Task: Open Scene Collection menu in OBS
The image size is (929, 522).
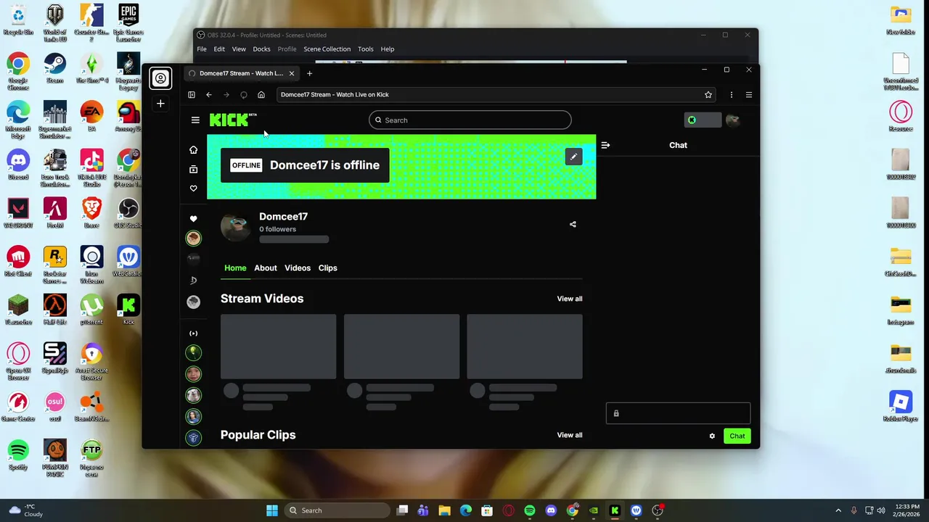Action: tap(327, 49)
